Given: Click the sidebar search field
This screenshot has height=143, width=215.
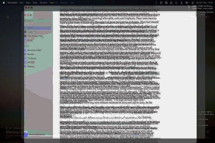Looking at the screenshot, I should 38,21.
